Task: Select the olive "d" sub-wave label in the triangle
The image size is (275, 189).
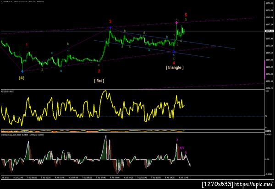Action: (x=144, y=32)
